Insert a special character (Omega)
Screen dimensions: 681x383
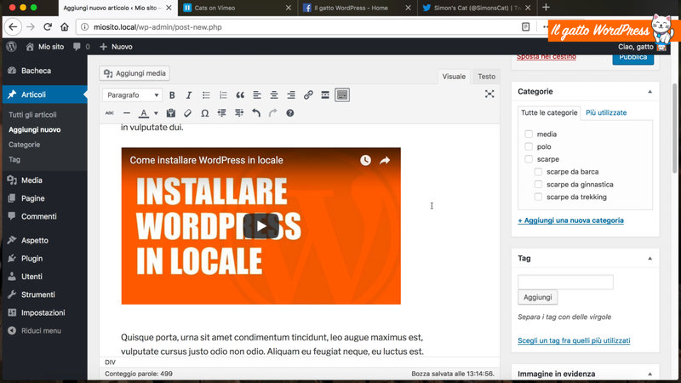[204, 113]
